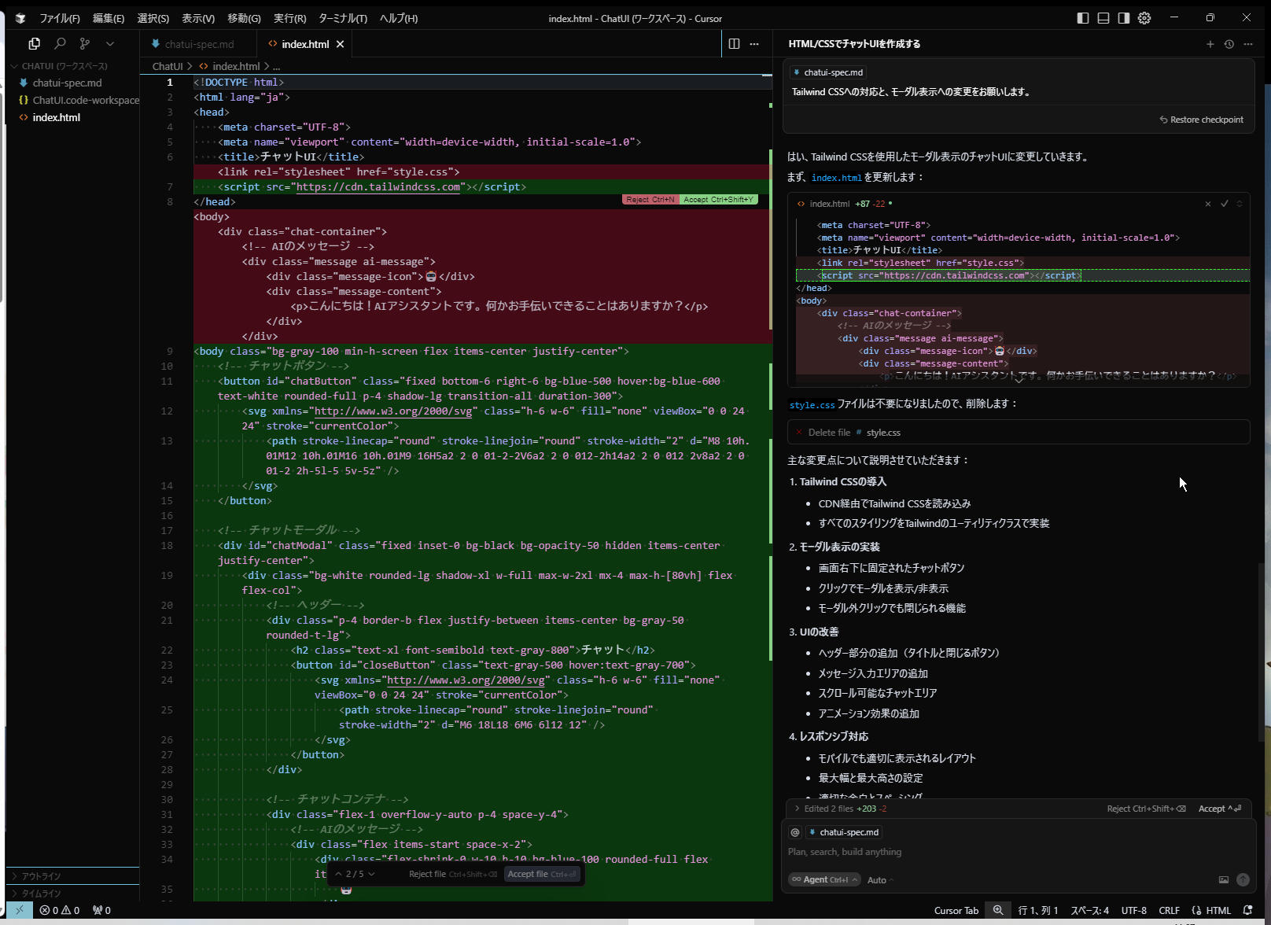This screenshot has width=1271, height=925.
Task: Open the ターミナル(T) menu
Action: [342, 18]
